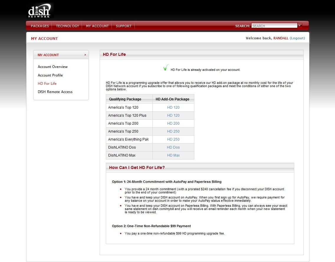Focus the Search input field
The width and height of the screenshot is (335, 262).
[274, 26]
